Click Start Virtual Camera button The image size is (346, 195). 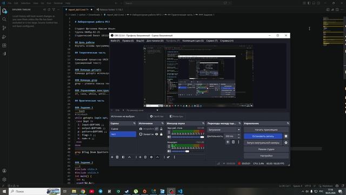pyautogui.click(x=263, y=143)
